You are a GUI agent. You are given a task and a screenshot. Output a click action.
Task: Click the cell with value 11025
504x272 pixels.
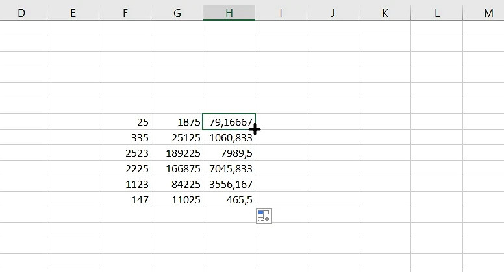177,199
